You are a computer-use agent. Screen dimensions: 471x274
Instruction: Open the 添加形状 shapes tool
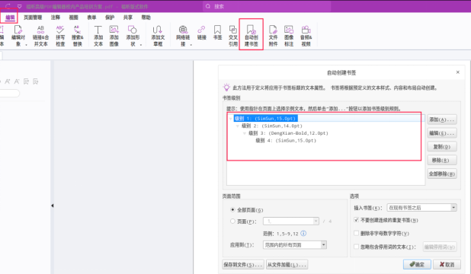point(133,36)
